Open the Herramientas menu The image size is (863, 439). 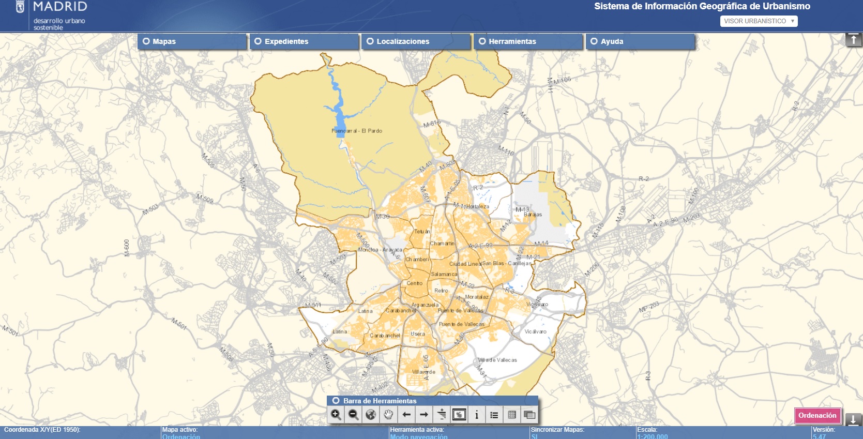[528, 41]
